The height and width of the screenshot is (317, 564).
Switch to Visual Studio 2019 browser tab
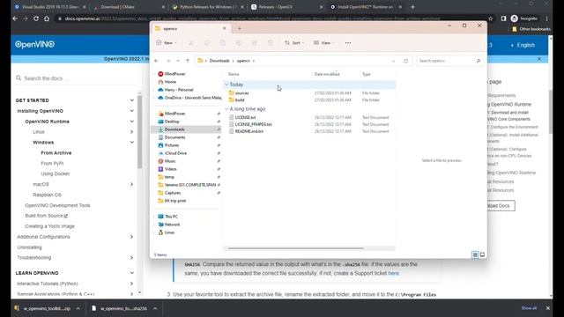(x=49, y=7)
